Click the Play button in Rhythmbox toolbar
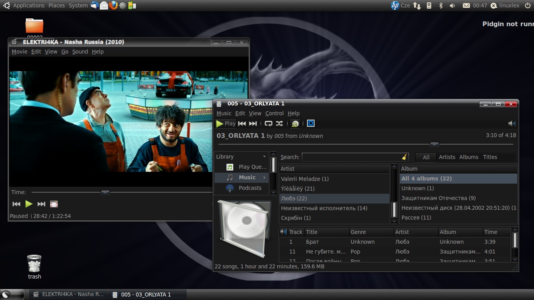The image size is (534, 300). 226,123
